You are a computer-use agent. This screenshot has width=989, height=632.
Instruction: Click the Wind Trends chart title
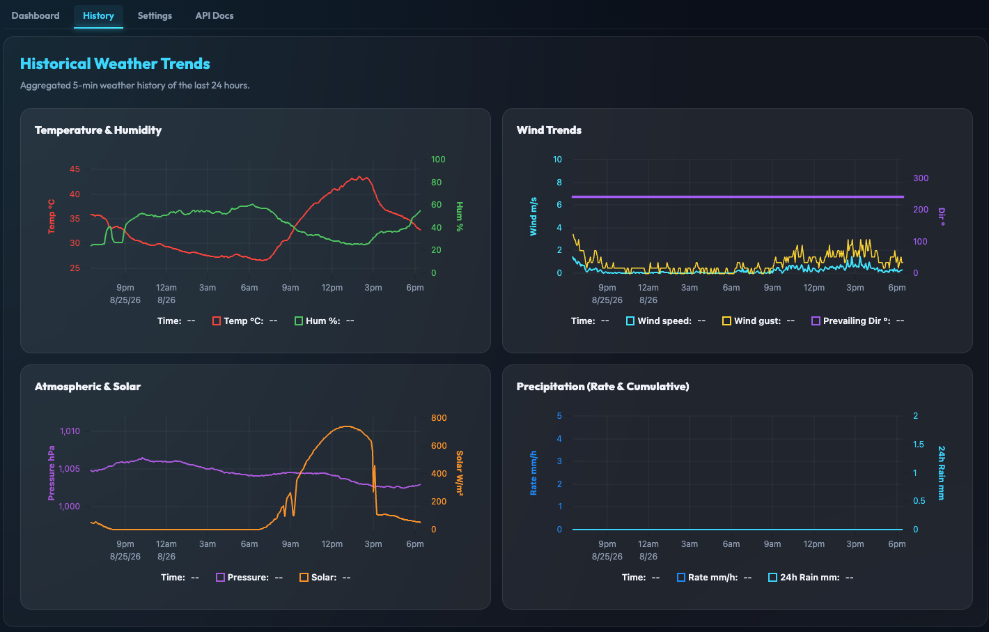(549, 130)
